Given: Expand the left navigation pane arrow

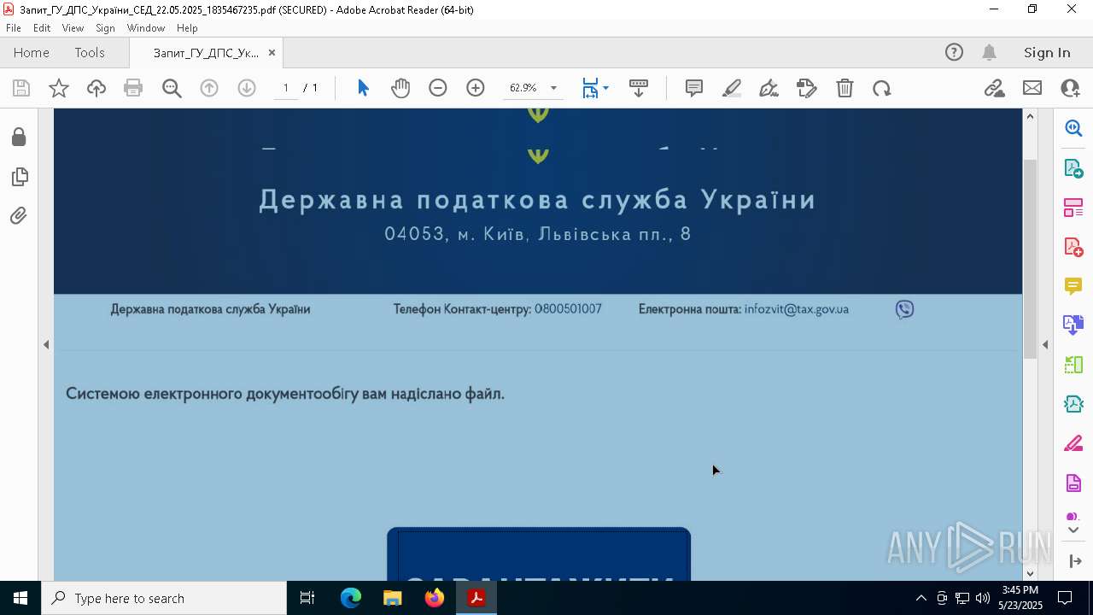Looking at the screenshot, I should 46,344.
